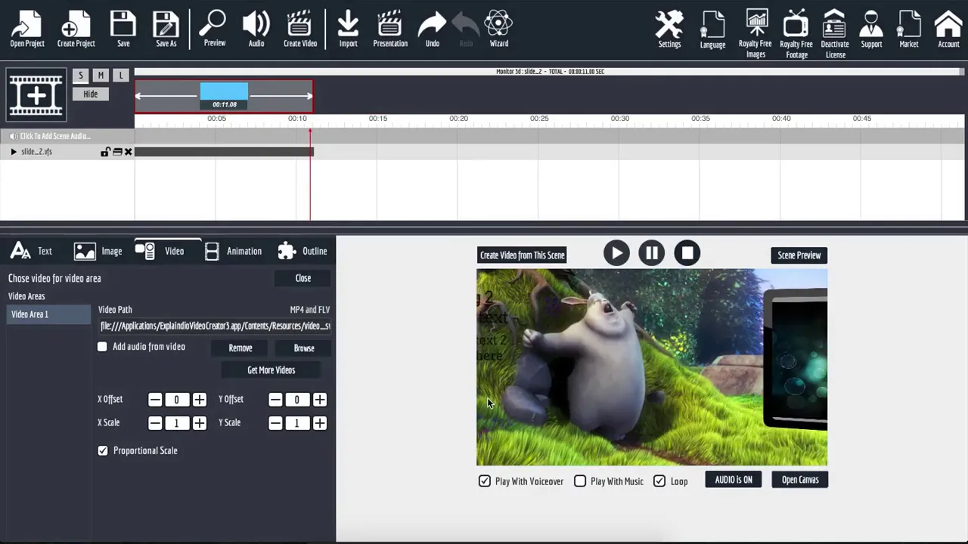This screenshot has height=544, width=968.
Task: Switch to the Image tab
Action: point(98,251)
